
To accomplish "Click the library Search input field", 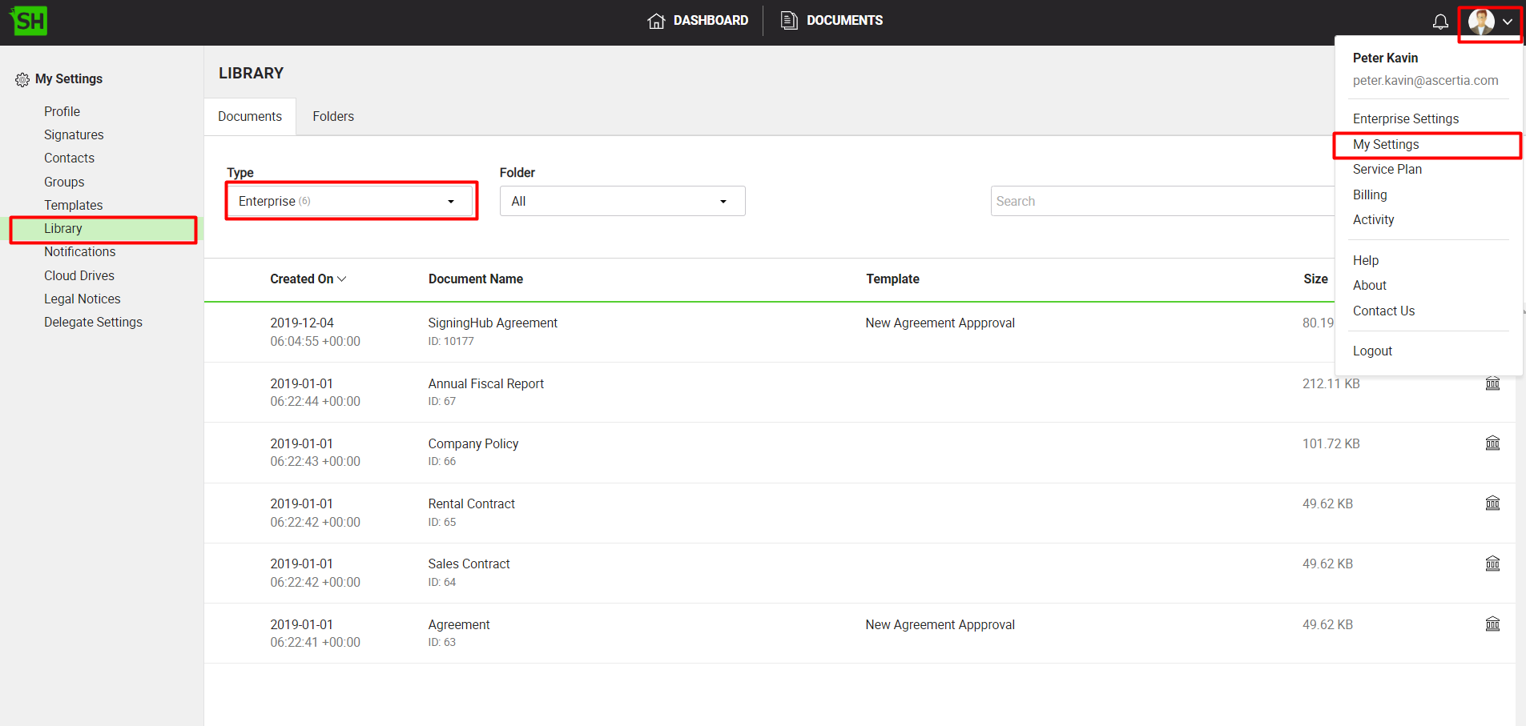I will [x=1162, y=201].
